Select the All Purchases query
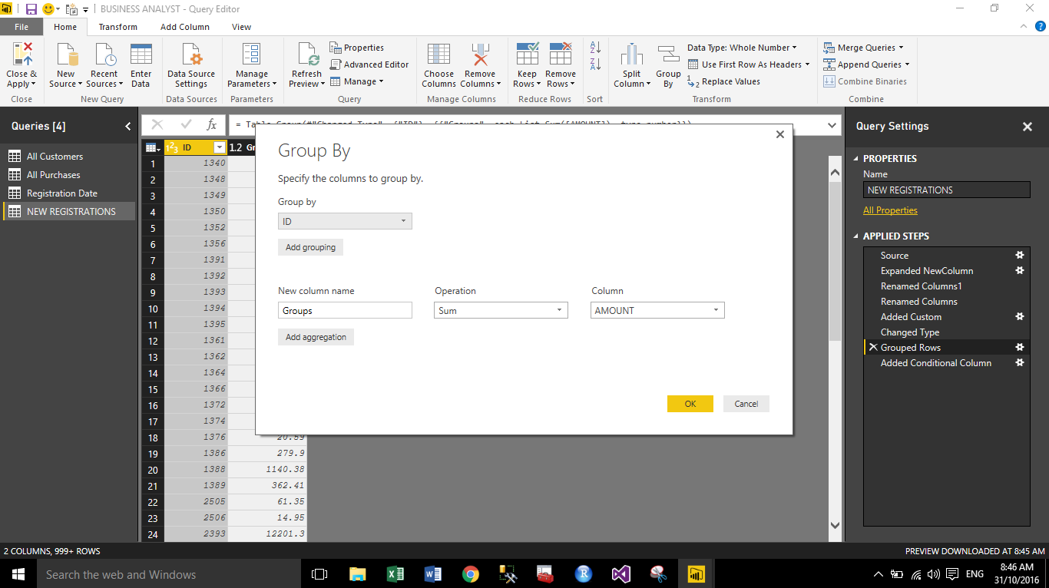 (69, 175)
